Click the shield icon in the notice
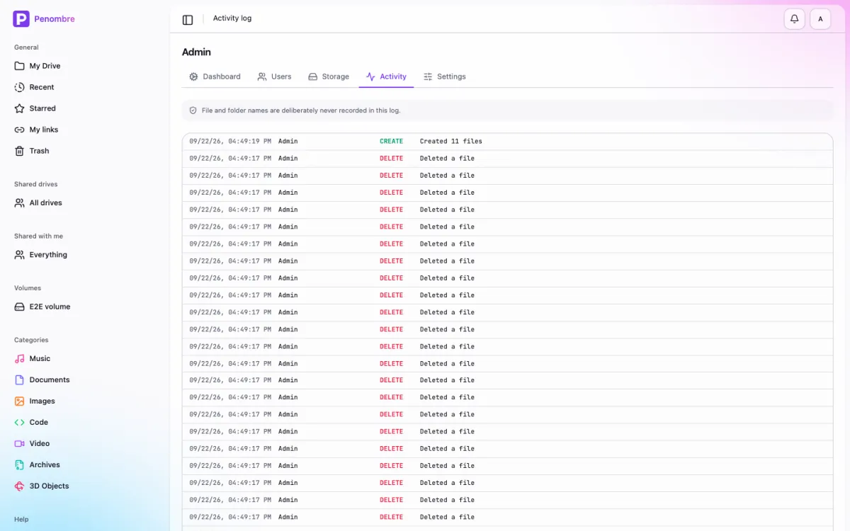 [193, 110]
